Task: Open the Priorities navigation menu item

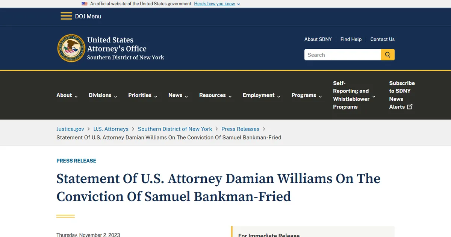Action: click(140, 95)
